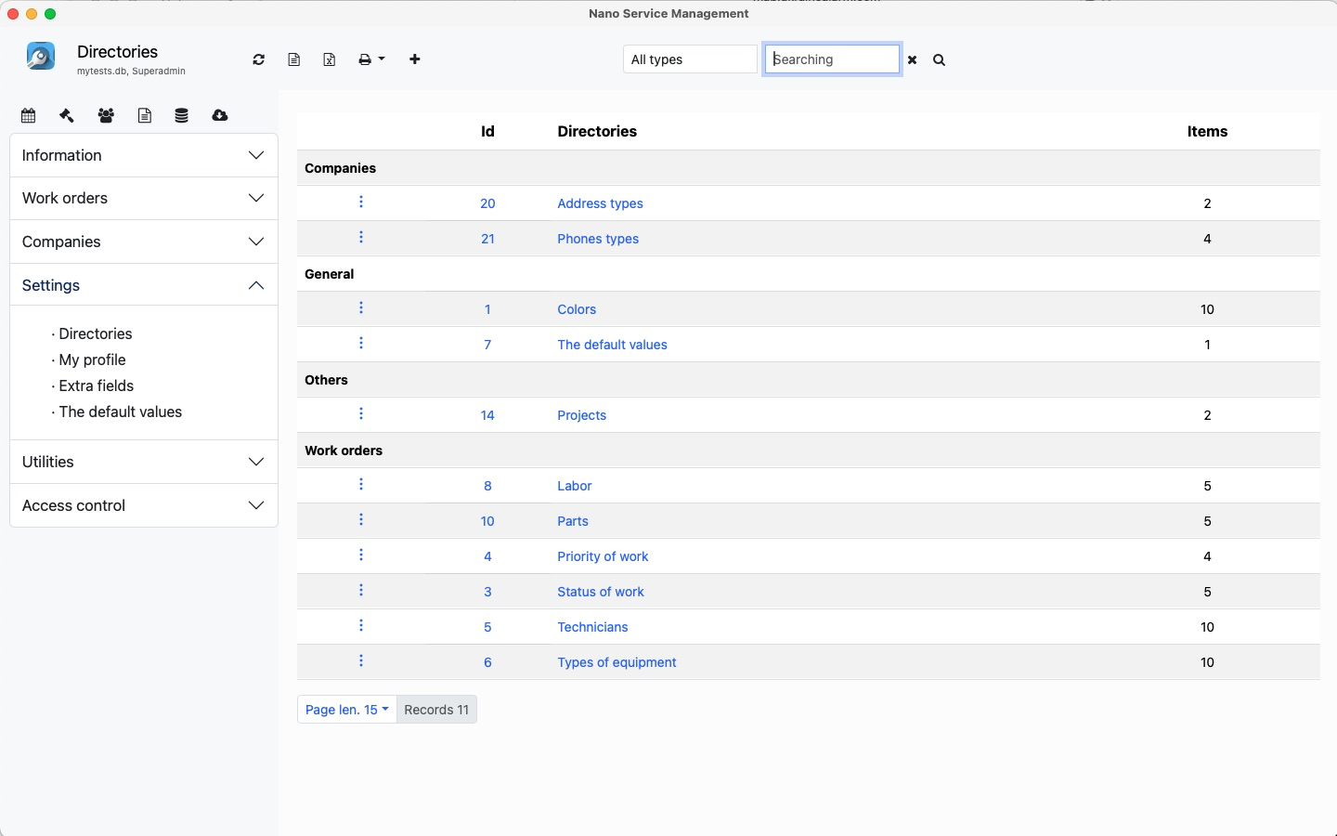Open the calendar icon in sidebar
This screenshot has width=1337, height=836.
click(29, 115)
